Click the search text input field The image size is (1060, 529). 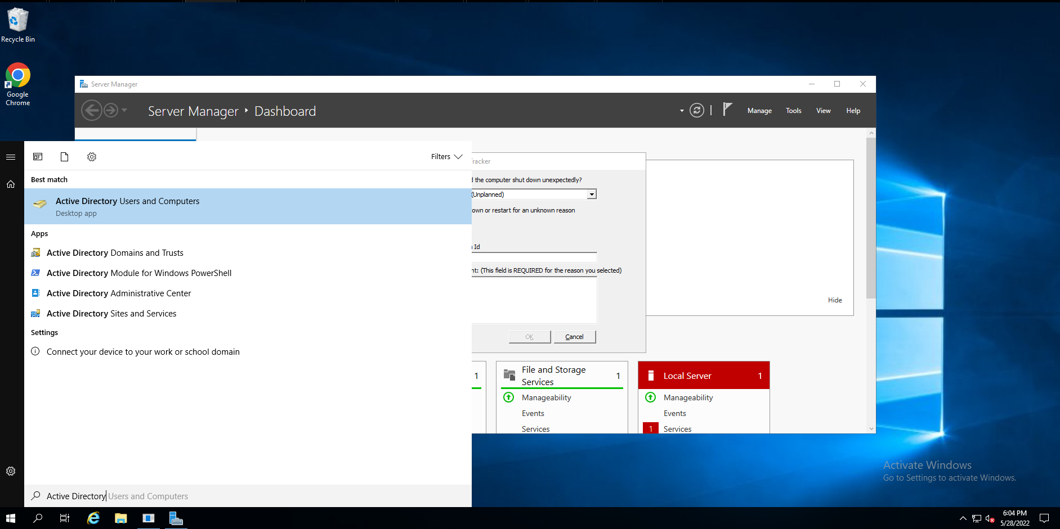(248, 496)
